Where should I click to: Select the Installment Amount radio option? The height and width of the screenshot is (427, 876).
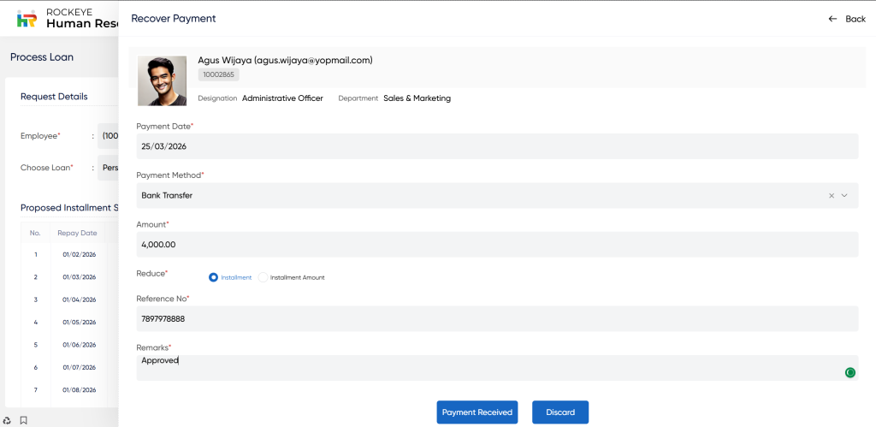click(x=263, y=277)
